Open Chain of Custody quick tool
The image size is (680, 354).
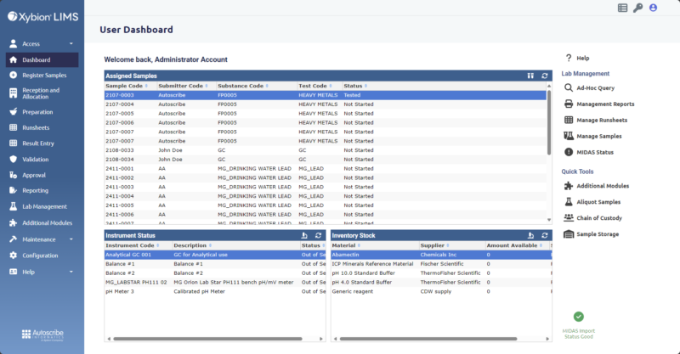[x=599, y=217]
